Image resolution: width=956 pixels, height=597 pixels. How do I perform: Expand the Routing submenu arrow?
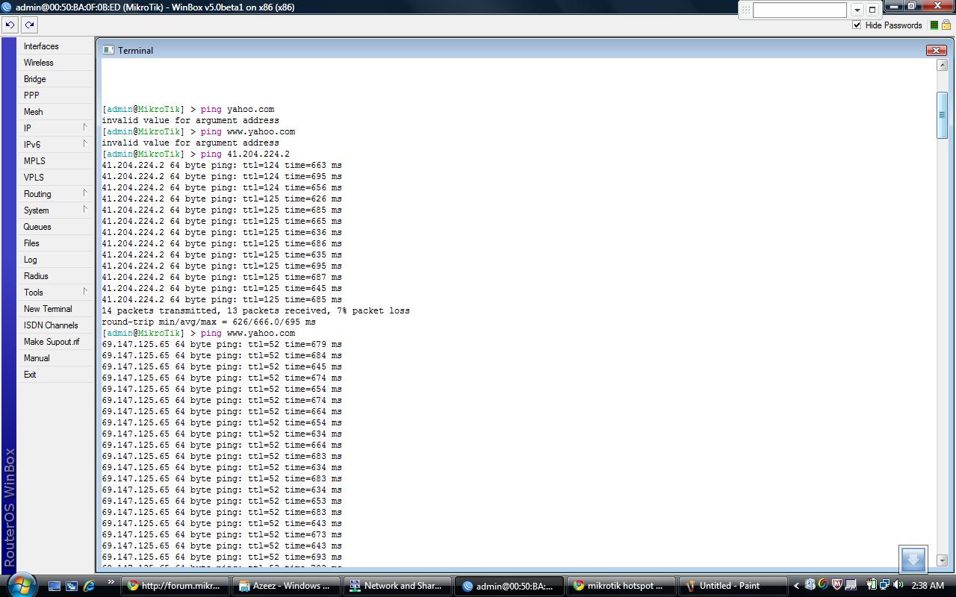coord(85,193)
